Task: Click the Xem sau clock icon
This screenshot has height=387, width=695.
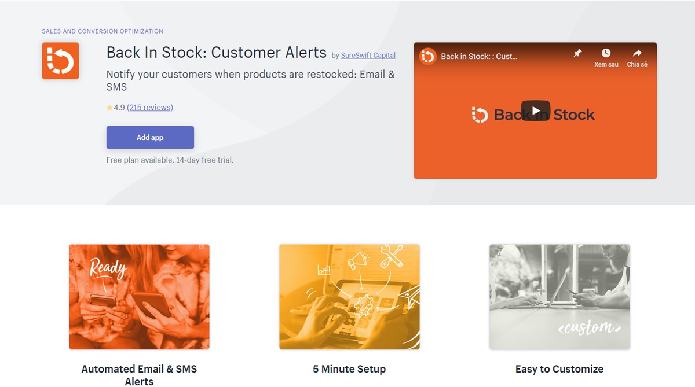Action: point(606,54)
